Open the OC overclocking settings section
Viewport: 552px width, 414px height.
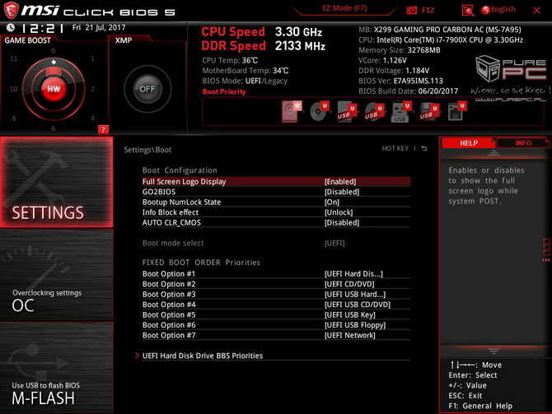(56, 275)
